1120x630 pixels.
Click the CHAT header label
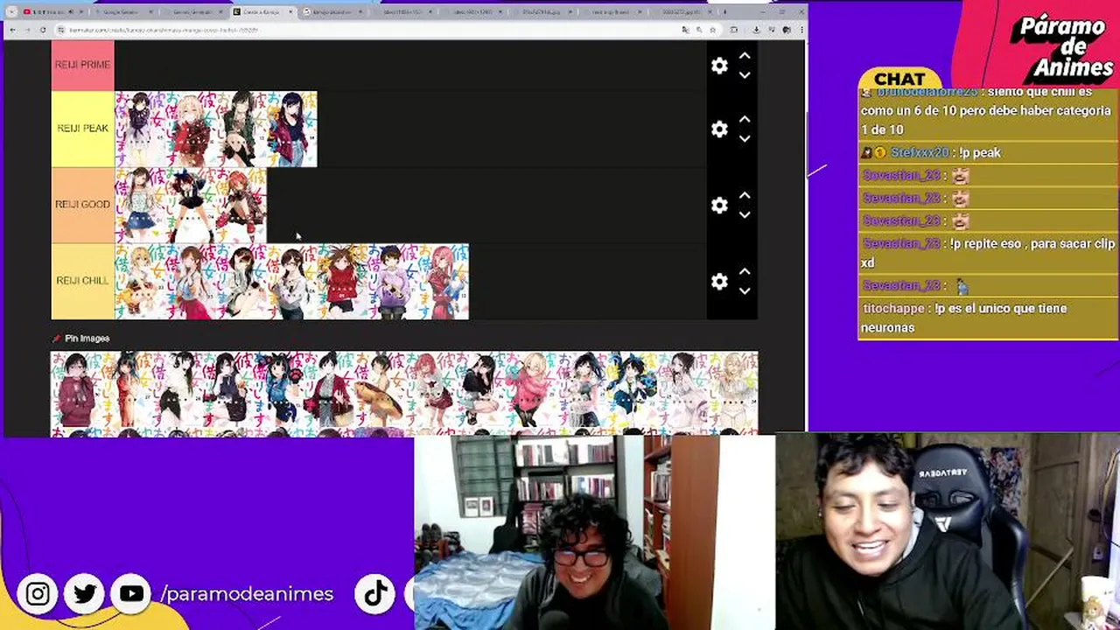click(899, 80)
